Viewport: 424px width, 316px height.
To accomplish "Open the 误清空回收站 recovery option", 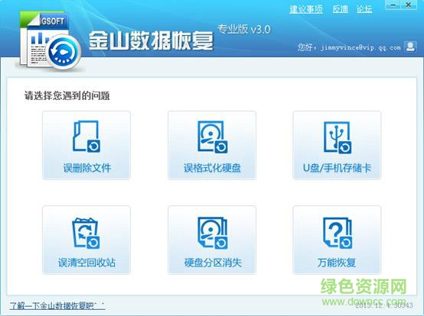I will pos(86,240).
